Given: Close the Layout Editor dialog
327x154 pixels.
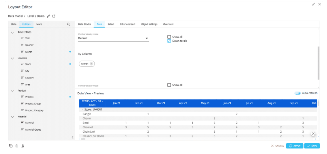Looking at the screenshot, I should 319,4.
